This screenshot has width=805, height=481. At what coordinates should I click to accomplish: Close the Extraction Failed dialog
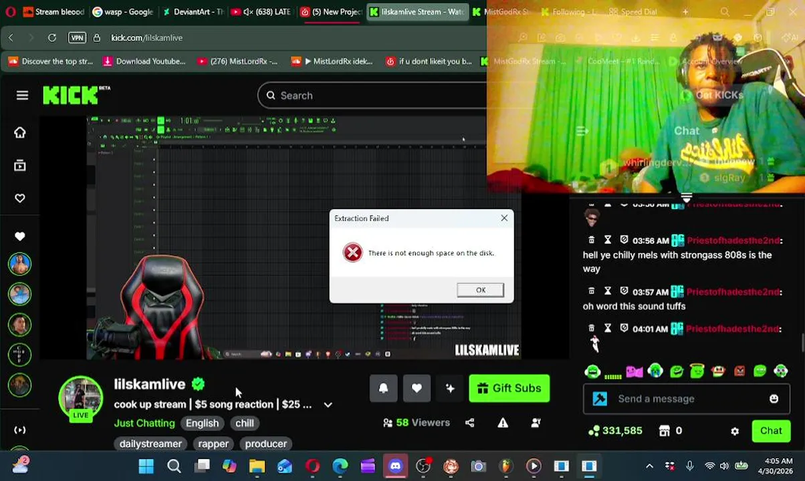coord(504,218)
